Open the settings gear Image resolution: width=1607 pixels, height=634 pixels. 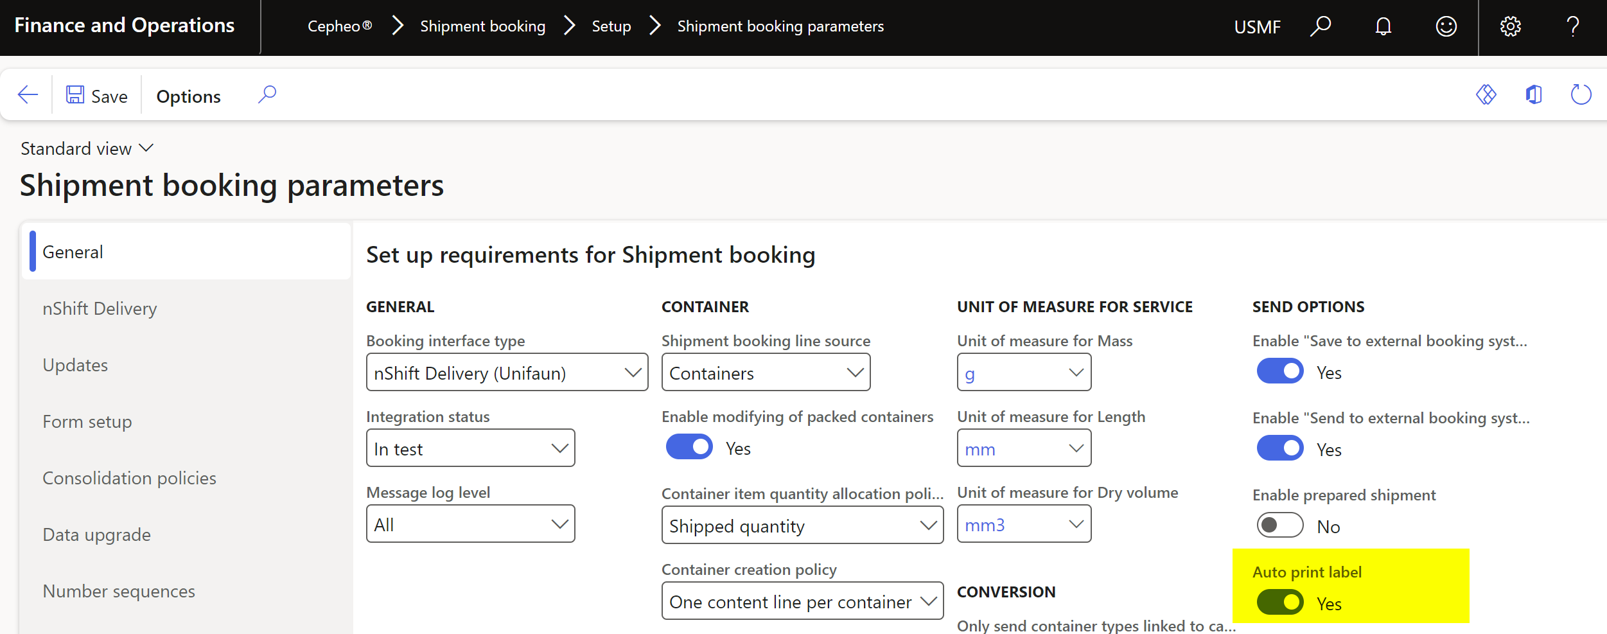point(1510,26)
